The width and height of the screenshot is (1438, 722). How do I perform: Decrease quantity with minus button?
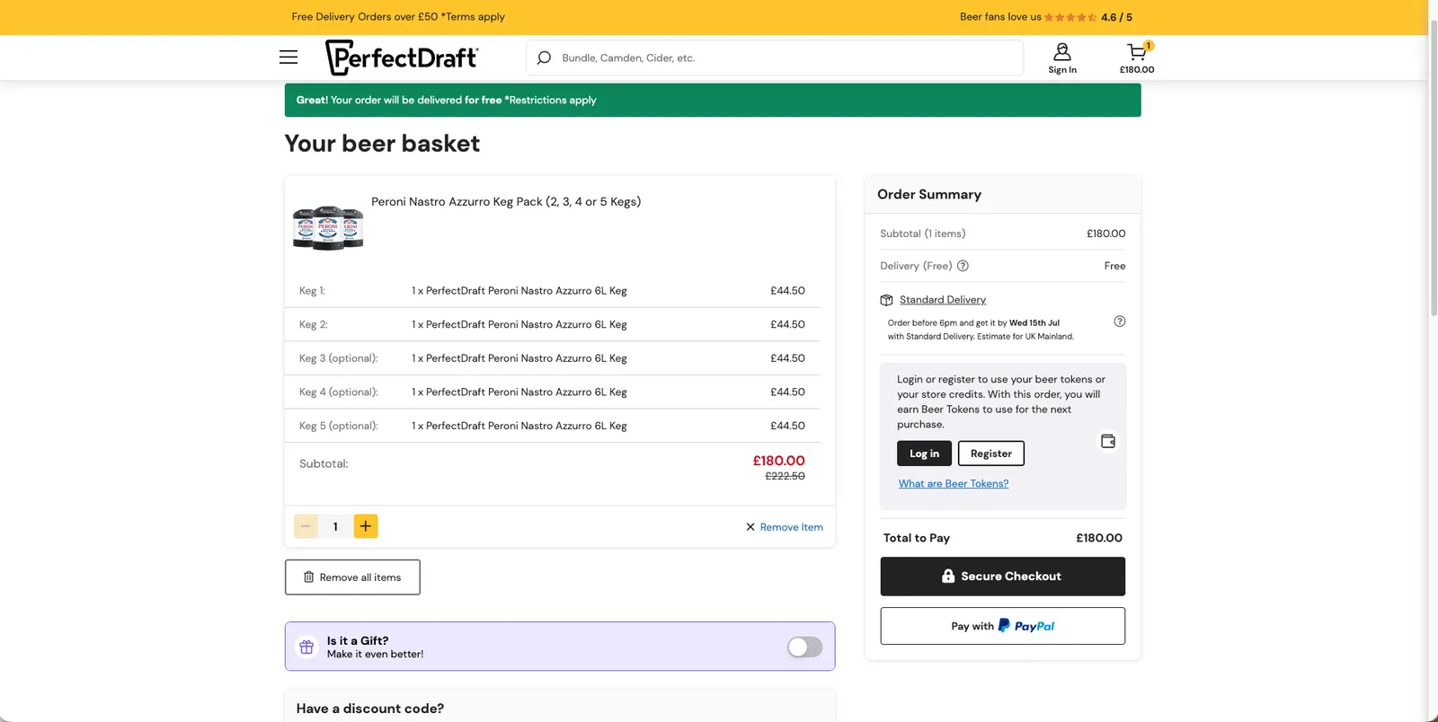[x=306, y=526]
